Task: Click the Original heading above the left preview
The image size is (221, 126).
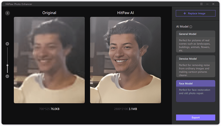Action: (49, 13)
